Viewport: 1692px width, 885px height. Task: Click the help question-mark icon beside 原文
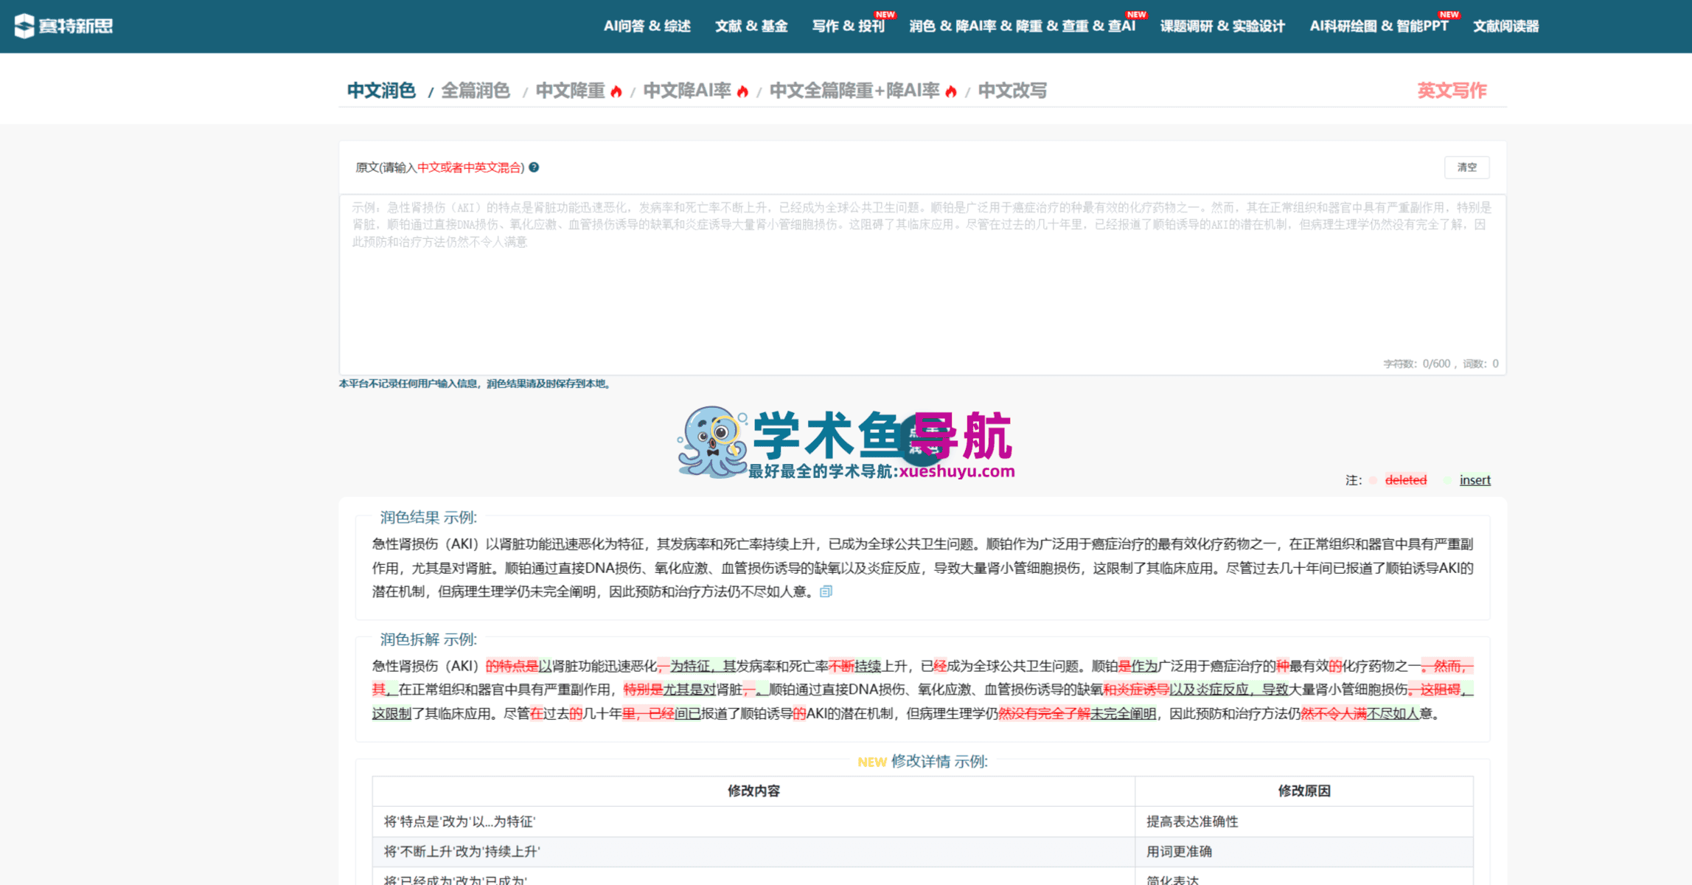(x=534, y=167)
